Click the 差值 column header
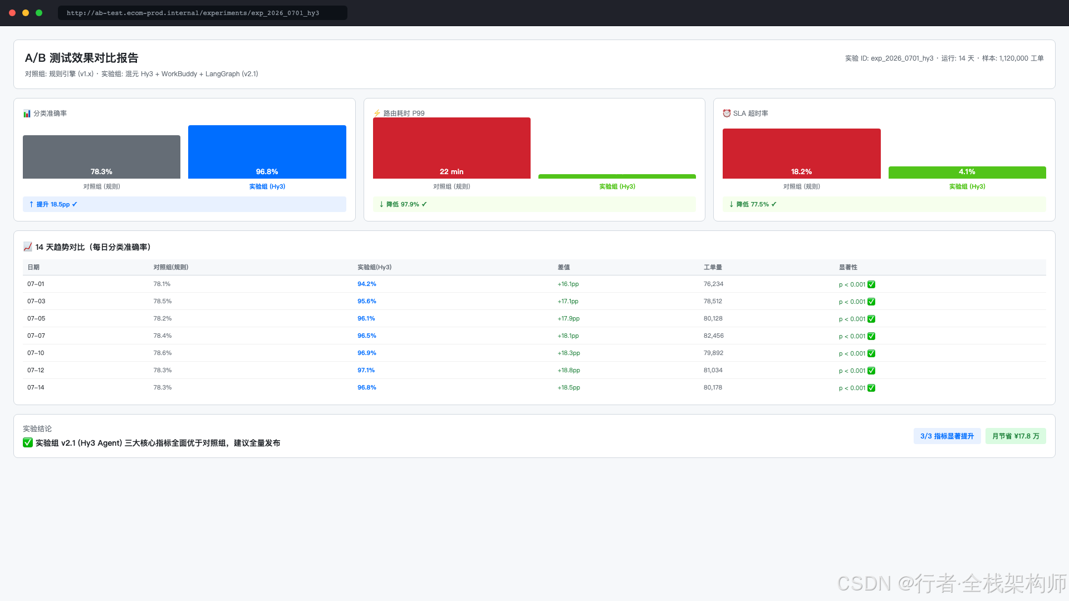This screenshot has height=601, width=1069. point(564,267)
